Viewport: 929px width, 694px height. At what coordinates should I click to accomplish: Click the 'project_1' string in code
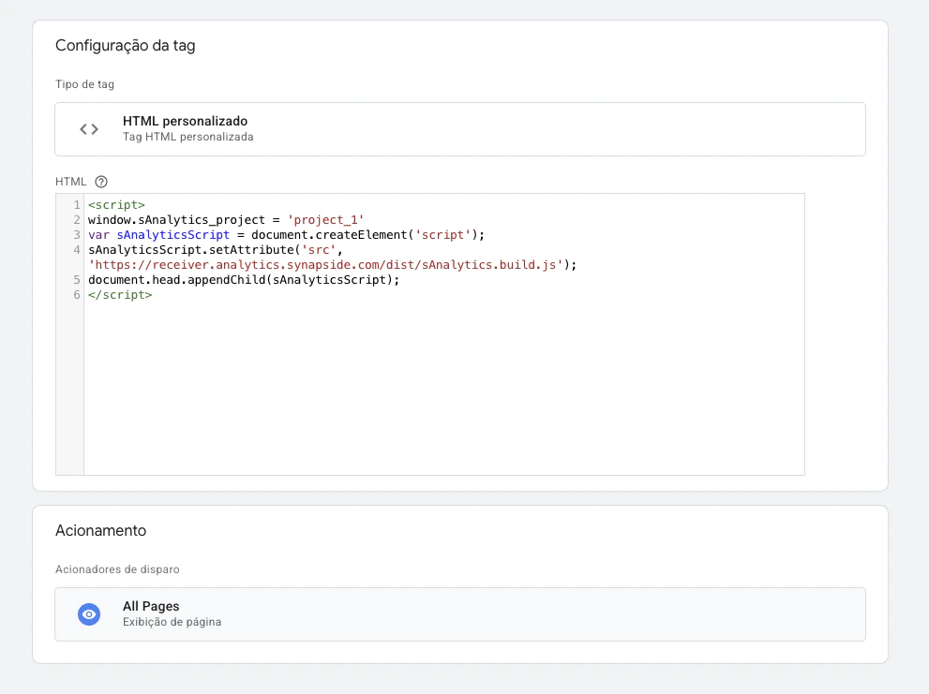click(326, 220)
